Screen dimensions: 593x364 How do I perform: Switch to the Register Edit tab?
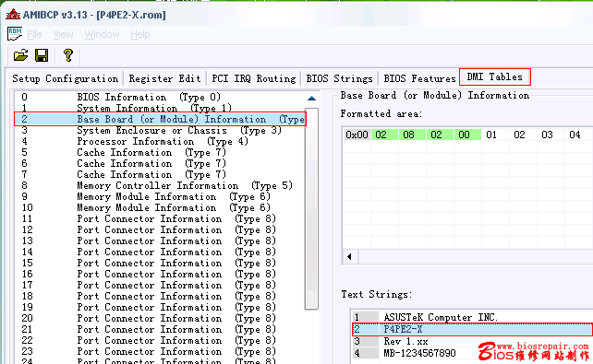(165, 78)
